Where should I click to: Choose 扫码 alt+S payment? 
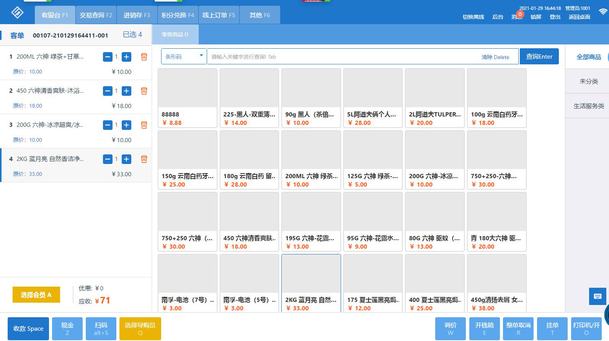[101, 329]
